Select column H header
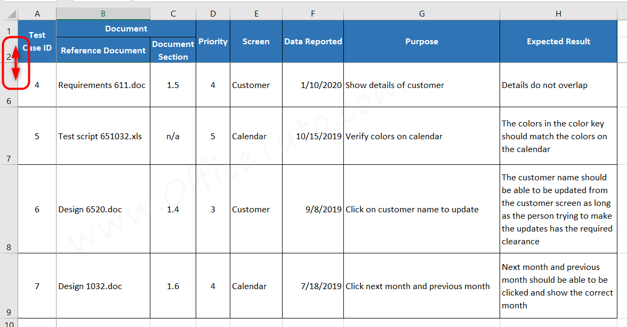Screen dimensions: 627x327 (x=558, y=14)
